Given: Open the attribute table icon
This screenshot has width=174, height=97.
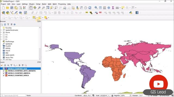Looking at the screenshot, I should coord(100,8).
